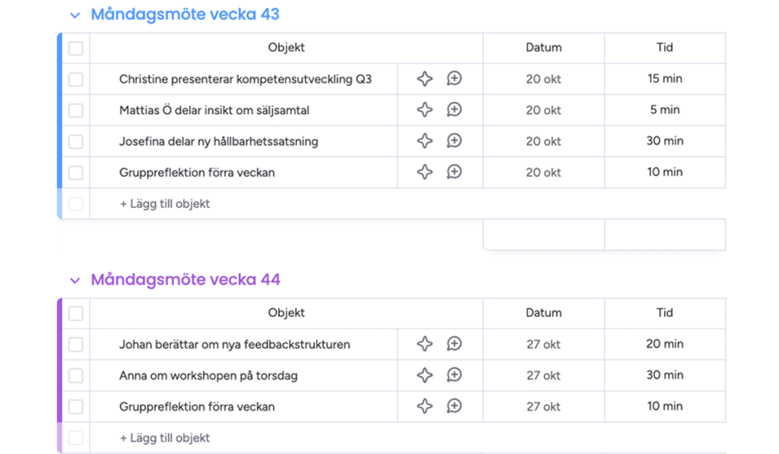Add an update to 'Anna om workshopen på torsdag'
The height and width of the screenshot is (454, 779).
point(455,375)
